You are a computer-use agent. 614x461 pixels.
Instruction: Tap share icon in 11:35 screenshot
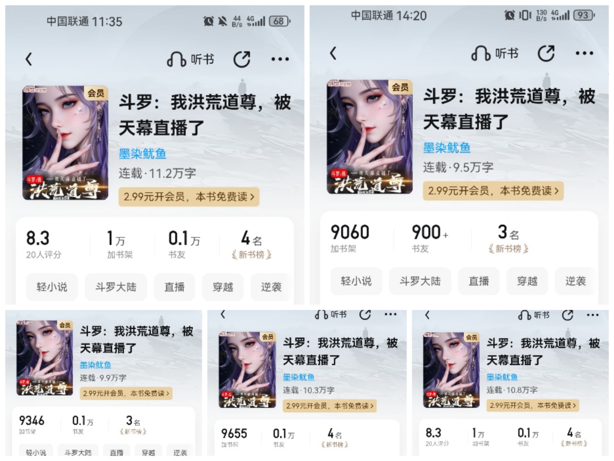coord(242,59)
